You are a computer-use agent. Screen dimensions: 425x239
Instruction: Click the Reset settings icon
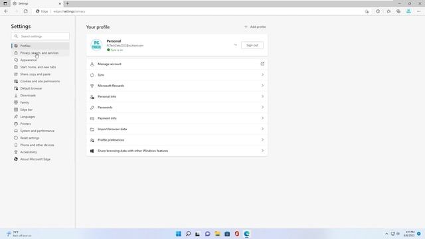[x=16, y=138]
